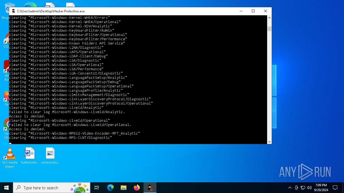Click the line 'Failed to clear log Microsoft-Windows-LiveId/Operational.'
Image resolution: width=344 pixels, height=193 pixels.
click(x=70, y=125)
